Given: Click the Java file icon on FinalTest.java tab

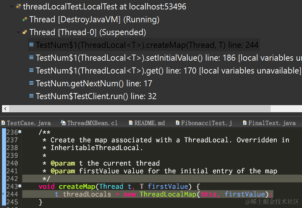Looking at the screenshot, I should (x=245, y=123).
